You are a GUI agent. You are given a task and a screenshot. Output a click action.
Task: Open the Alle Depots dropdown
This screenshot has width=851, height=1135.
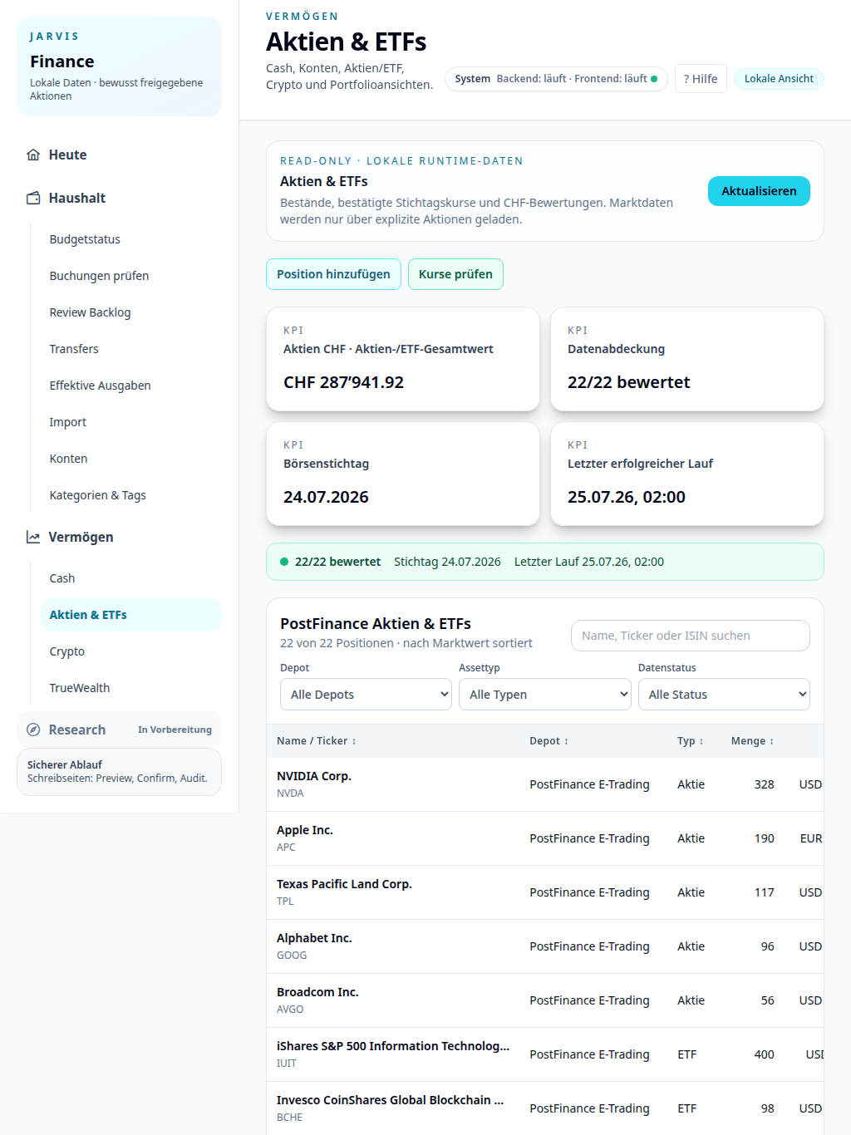pos(366,695)
